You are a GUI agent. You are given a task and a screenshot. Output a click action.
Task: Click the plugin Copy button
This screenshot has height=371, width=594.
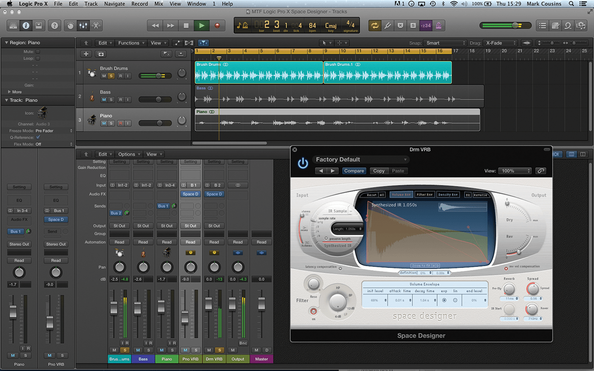[x=379, y=171]
